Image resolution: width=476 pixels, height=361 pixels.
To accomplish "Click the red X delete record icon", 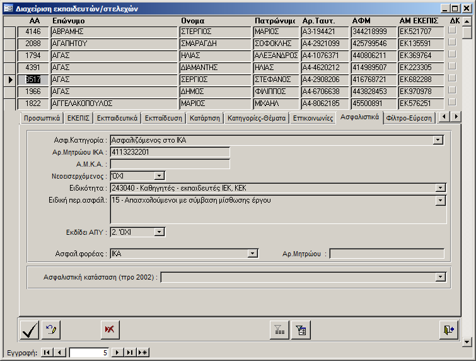I will click(110, 329).
